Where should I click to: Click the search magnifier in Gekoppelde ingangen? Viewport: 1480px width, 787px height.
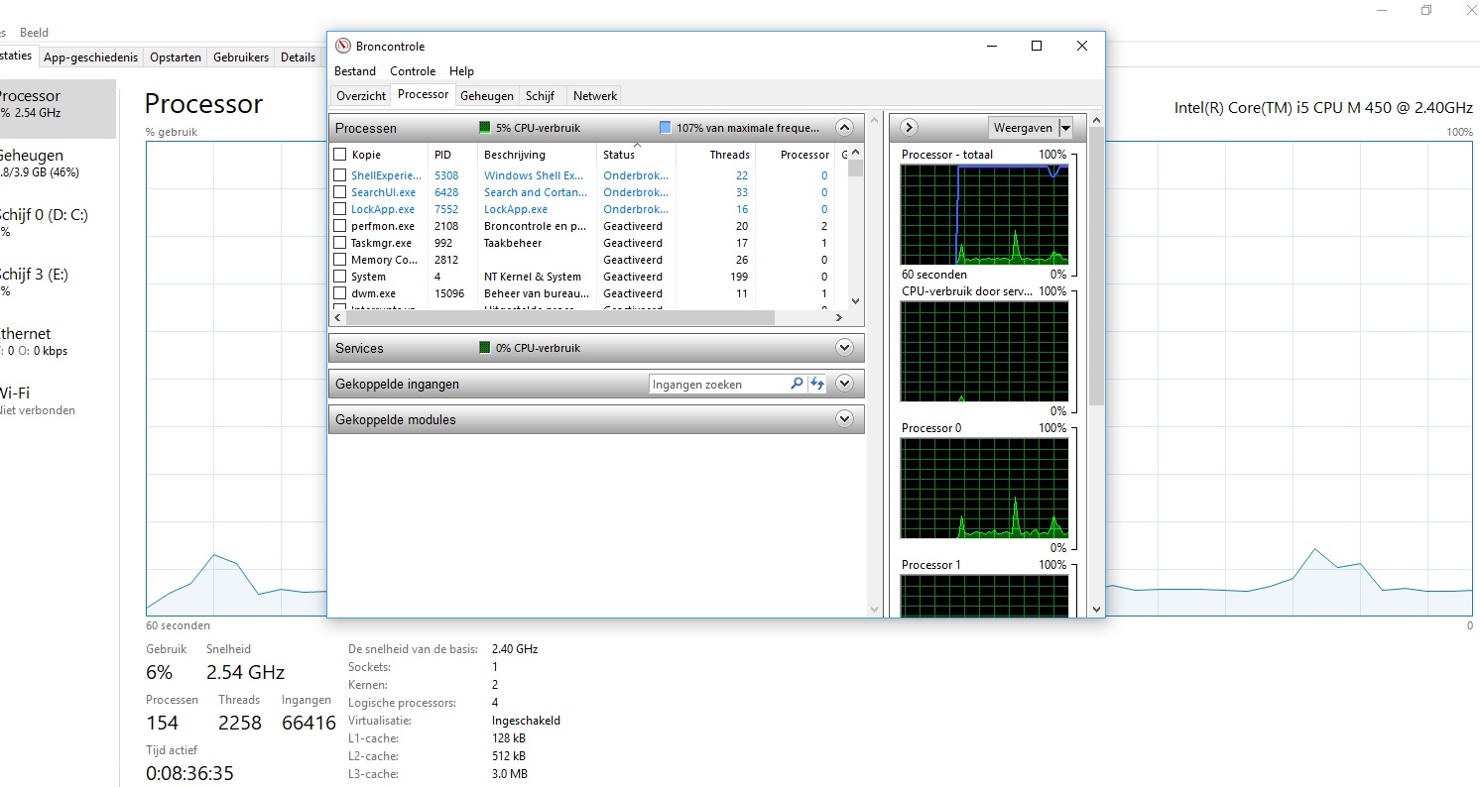click(x=797, y=385)
